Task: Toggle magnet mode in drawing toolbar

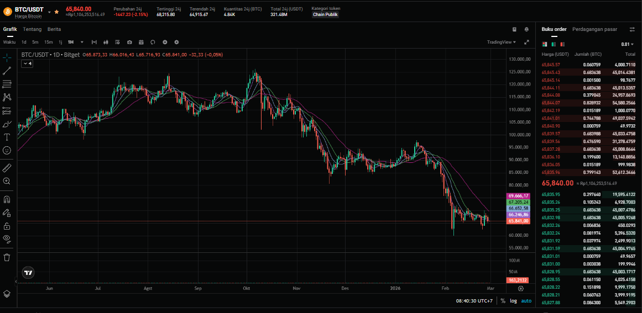Action: click(x=7, y=199)
